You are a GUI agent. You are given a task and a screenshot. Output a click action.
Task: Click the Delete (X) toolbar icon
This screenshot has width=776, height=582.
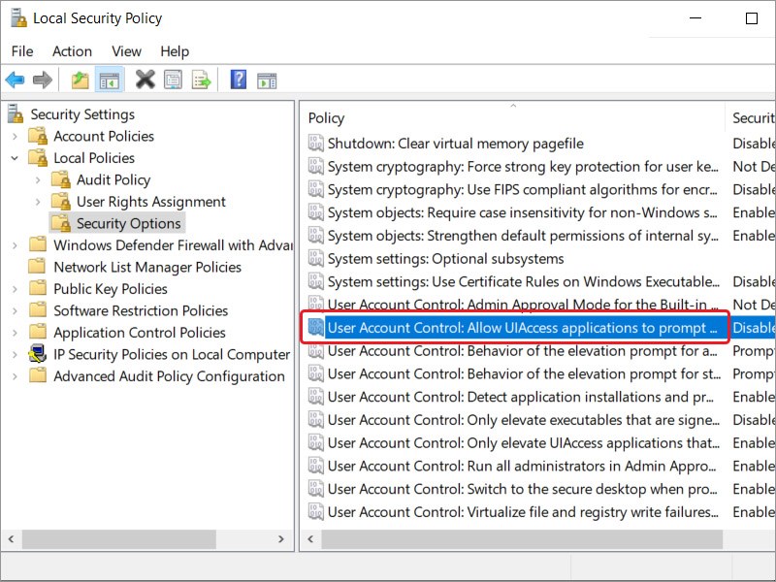point(145,80)
